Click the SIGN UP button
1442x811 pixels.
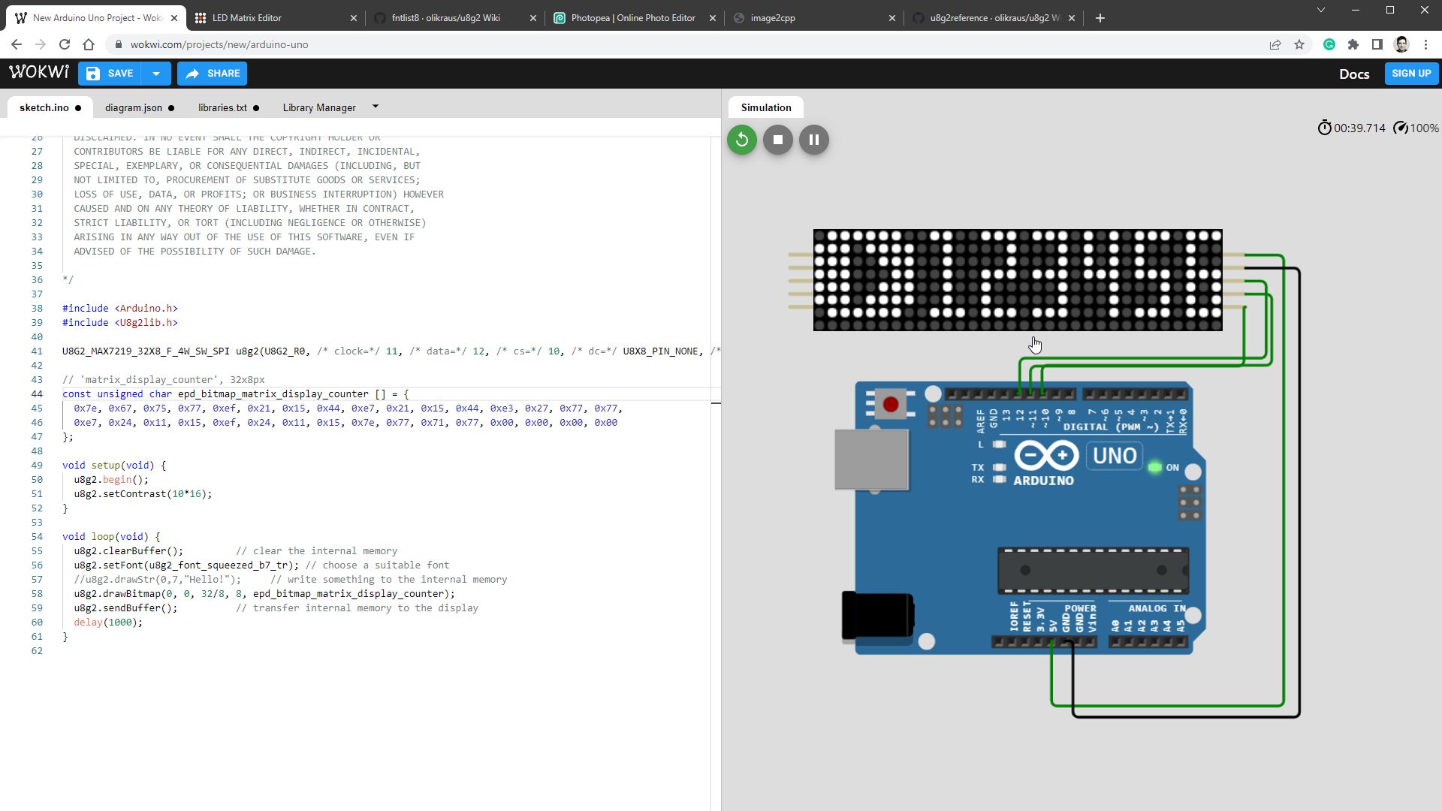[x=1411, y=73]
